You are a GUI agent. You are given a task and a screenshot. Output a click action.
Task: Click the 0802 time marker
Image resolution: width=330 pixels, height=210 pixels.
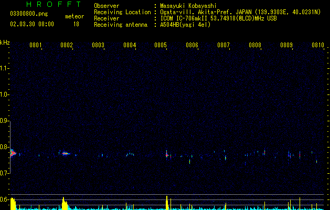pos(67,45)
